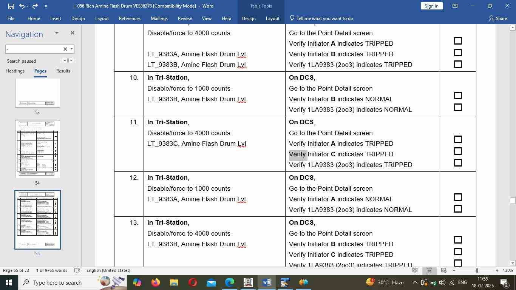Switch to Results tab in Navigation
Viewport: 516px width, 290px height.
pyautogui.click(x=63, y=71)
